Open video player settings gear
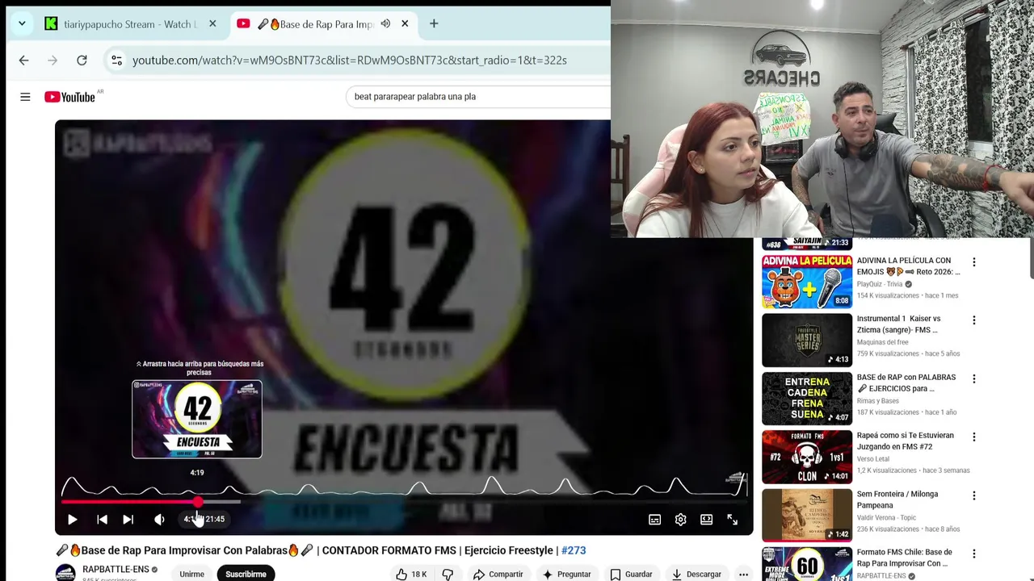 (681, 520)
